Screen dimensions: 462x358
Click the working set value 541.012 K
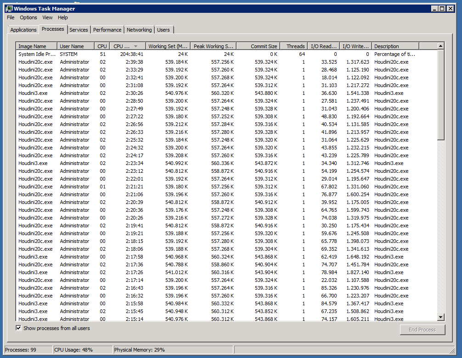click(176, 272)
